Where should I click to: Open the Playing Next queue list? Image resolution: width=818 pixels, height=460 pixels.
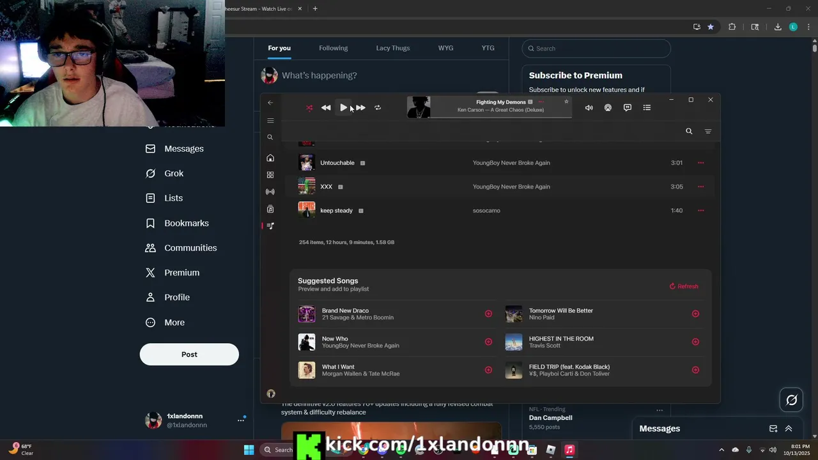647,108
